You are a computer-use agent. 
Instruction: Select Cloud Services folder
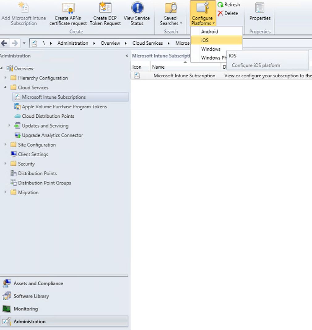point(33,88)
